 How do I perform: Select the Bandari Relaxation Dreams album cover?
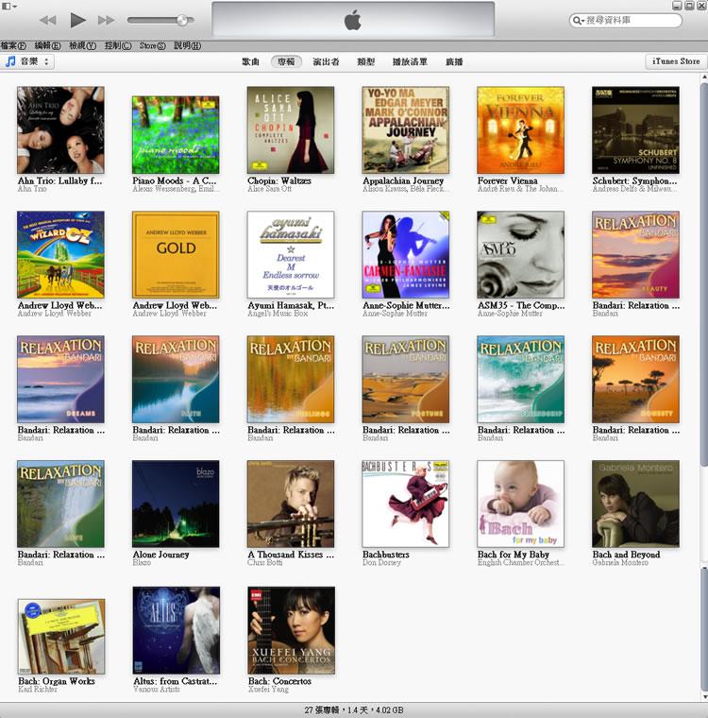[60, 379]
